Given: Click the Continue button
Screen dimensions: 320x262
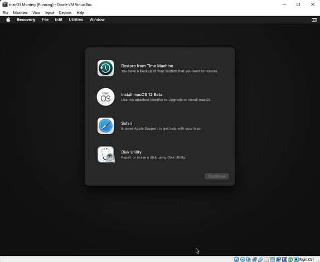Looking at the screenshot, I should (x=217, y=176).
